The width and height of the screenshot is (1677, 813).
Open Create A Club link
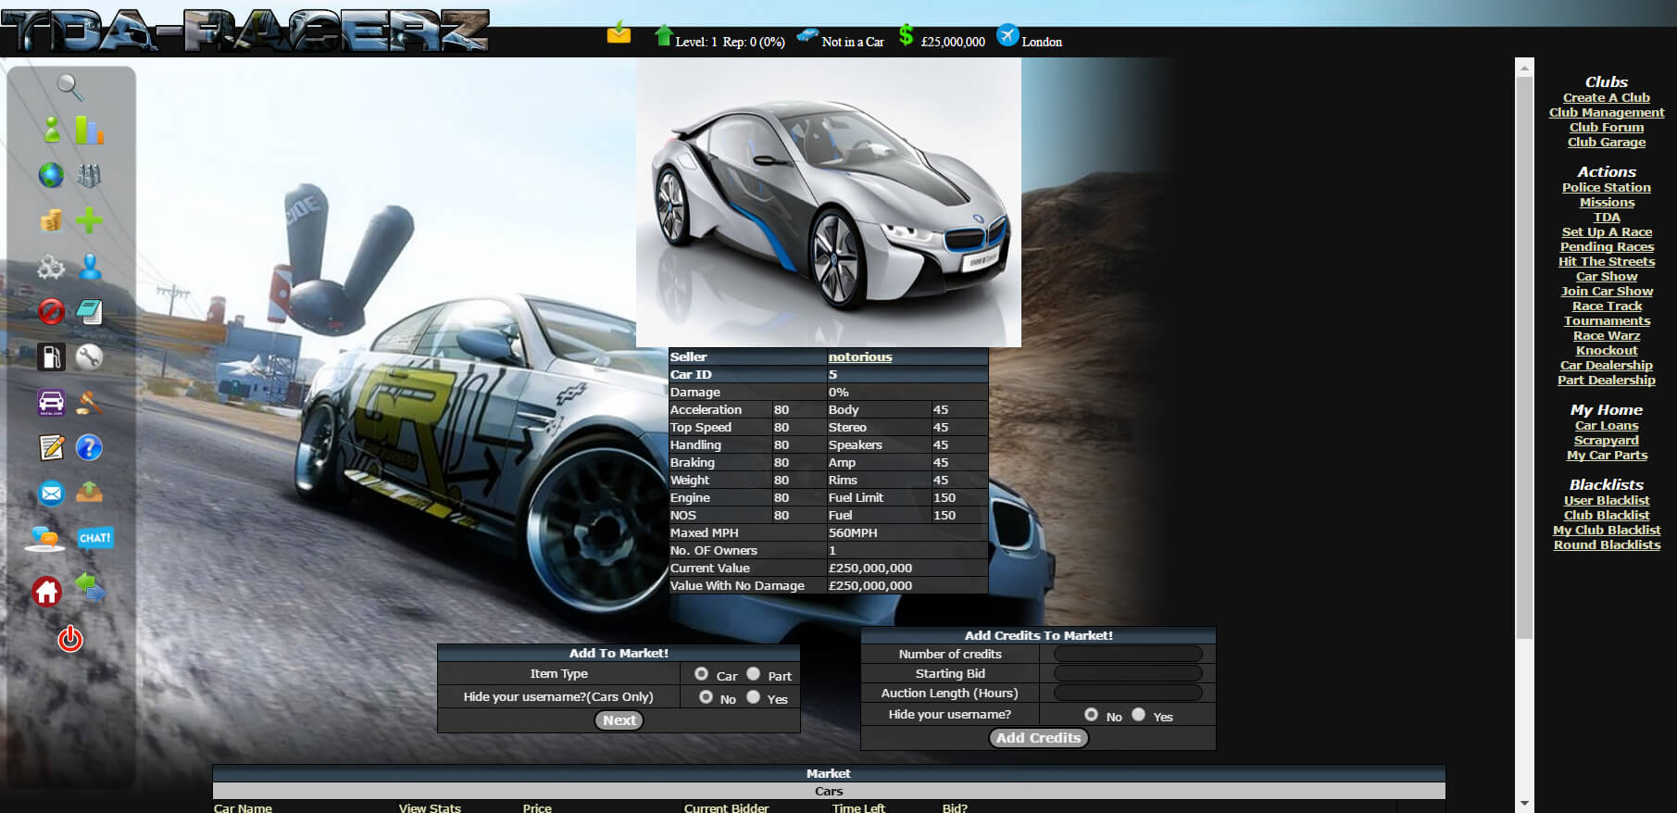[x=1607, y=97]
